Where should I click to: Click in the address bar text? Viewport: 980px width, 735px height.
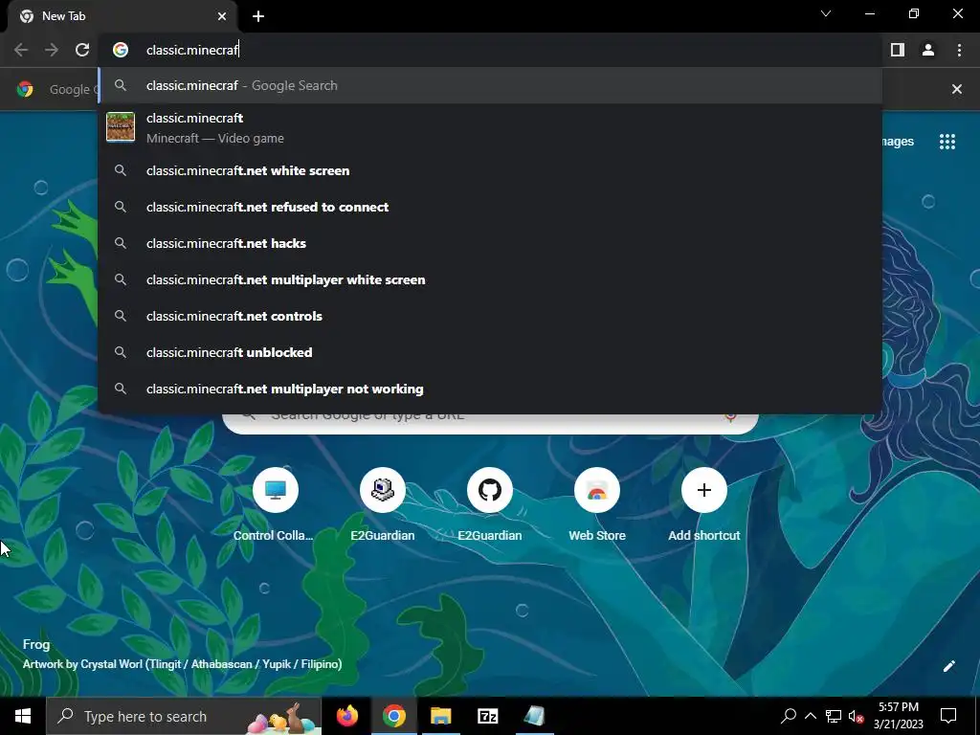pos(192,50)
